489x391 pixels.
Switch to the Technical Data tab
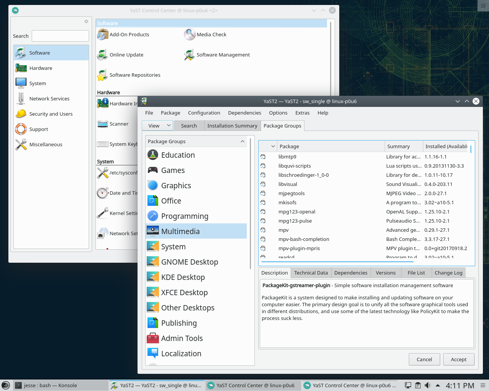pyautogui.click(x=311, y=273)
